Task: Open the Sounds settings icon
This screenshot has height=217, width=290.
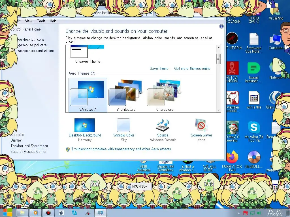Action: coord(163,125)
